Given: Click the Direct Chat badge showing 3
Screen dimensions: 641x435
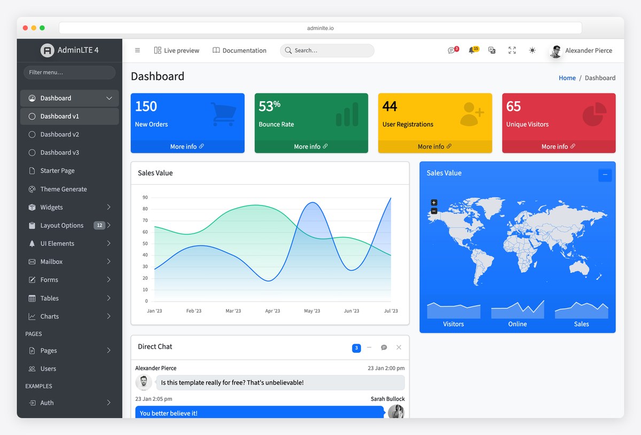Looking at the screenshot, I should point(356,348).
